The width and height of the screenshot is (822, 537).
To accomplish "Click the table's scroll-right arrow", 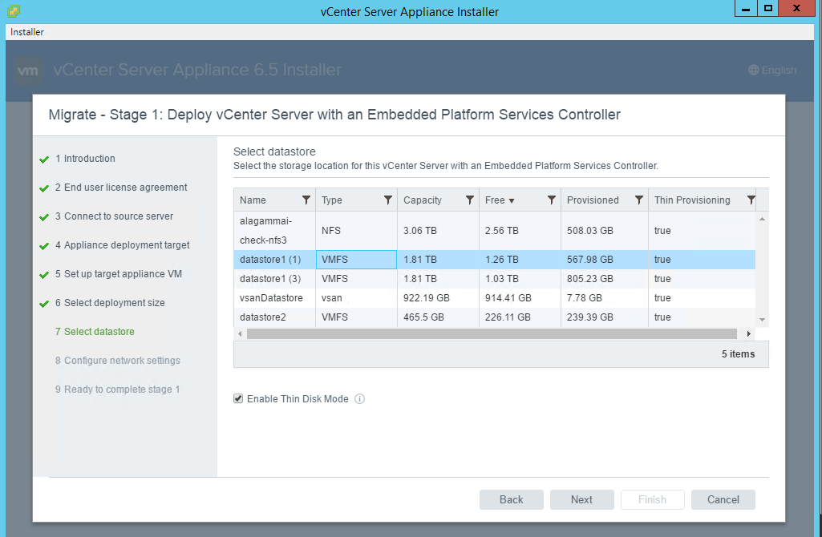I will (748, 333).
